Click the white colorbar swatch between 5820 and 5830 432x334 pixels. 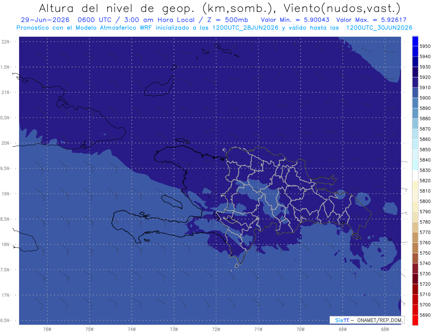click(415, 175)
